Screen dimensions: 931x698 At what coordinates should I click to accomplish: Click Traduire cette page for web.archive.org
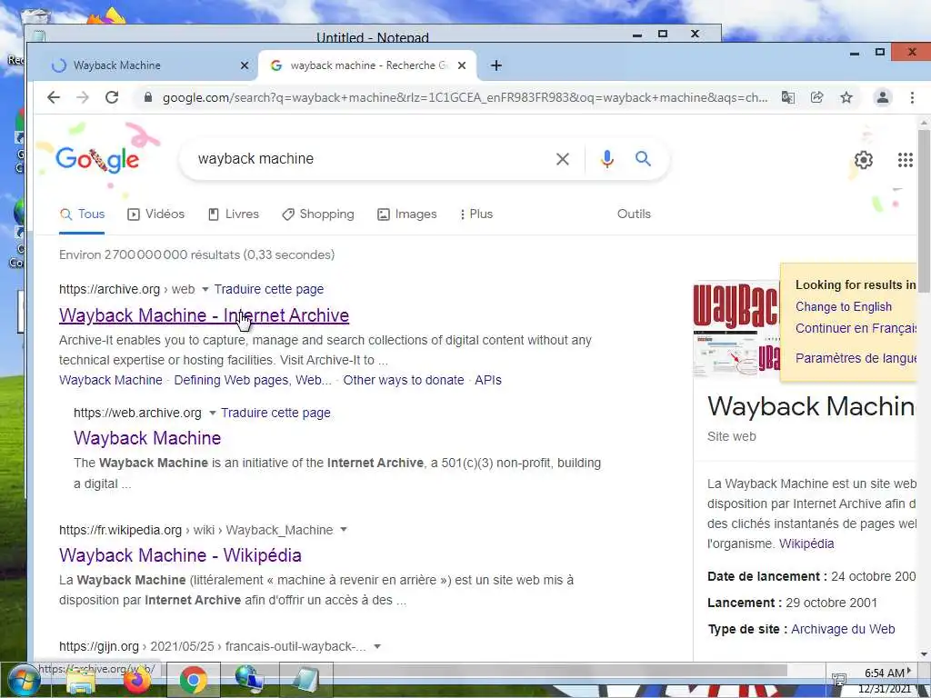275,413
